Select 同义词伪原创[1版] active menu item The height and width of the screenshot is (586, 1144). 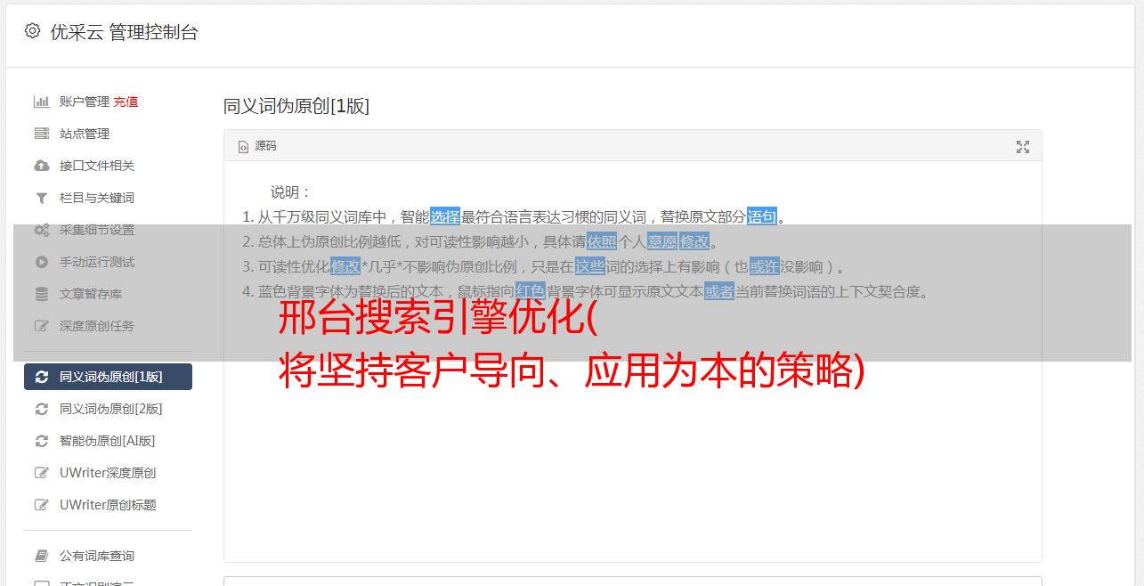pos(108,377)
